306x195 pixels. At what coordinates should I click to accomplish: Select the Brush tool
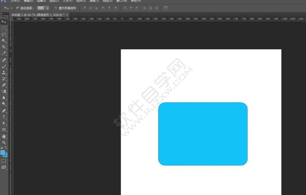pyautogui.click(x=4, y=66)
